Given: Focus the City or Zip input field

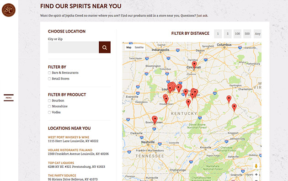Looking at the screenshot, I should (x=74, y=48).
